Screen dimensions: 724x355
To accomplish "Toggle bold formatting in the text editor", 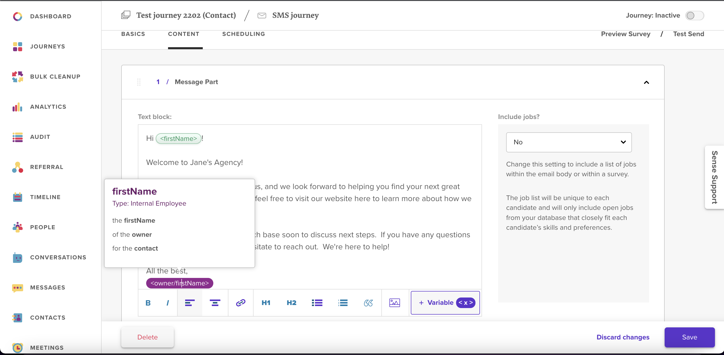I will tap(148, 303).
